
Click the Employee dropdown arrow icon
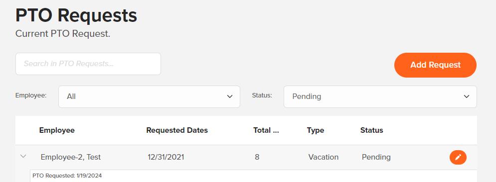230,96
